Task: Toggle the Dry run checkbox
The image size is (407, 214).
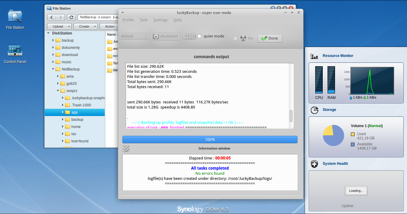Action: [235, 38]
